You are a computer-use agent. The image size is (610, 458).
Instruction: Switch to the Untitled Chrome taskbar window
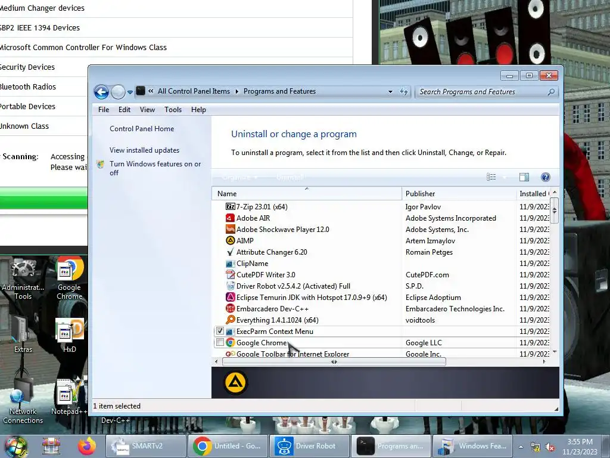(x=228, y=446)
